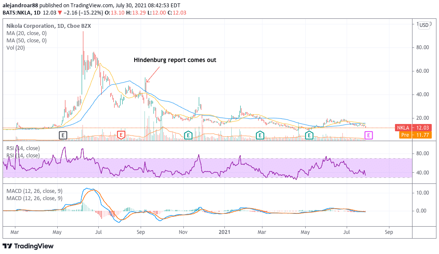Click the −2.16 (−15.22%) change value
The image size is (439, 254).
click(83, 12)
